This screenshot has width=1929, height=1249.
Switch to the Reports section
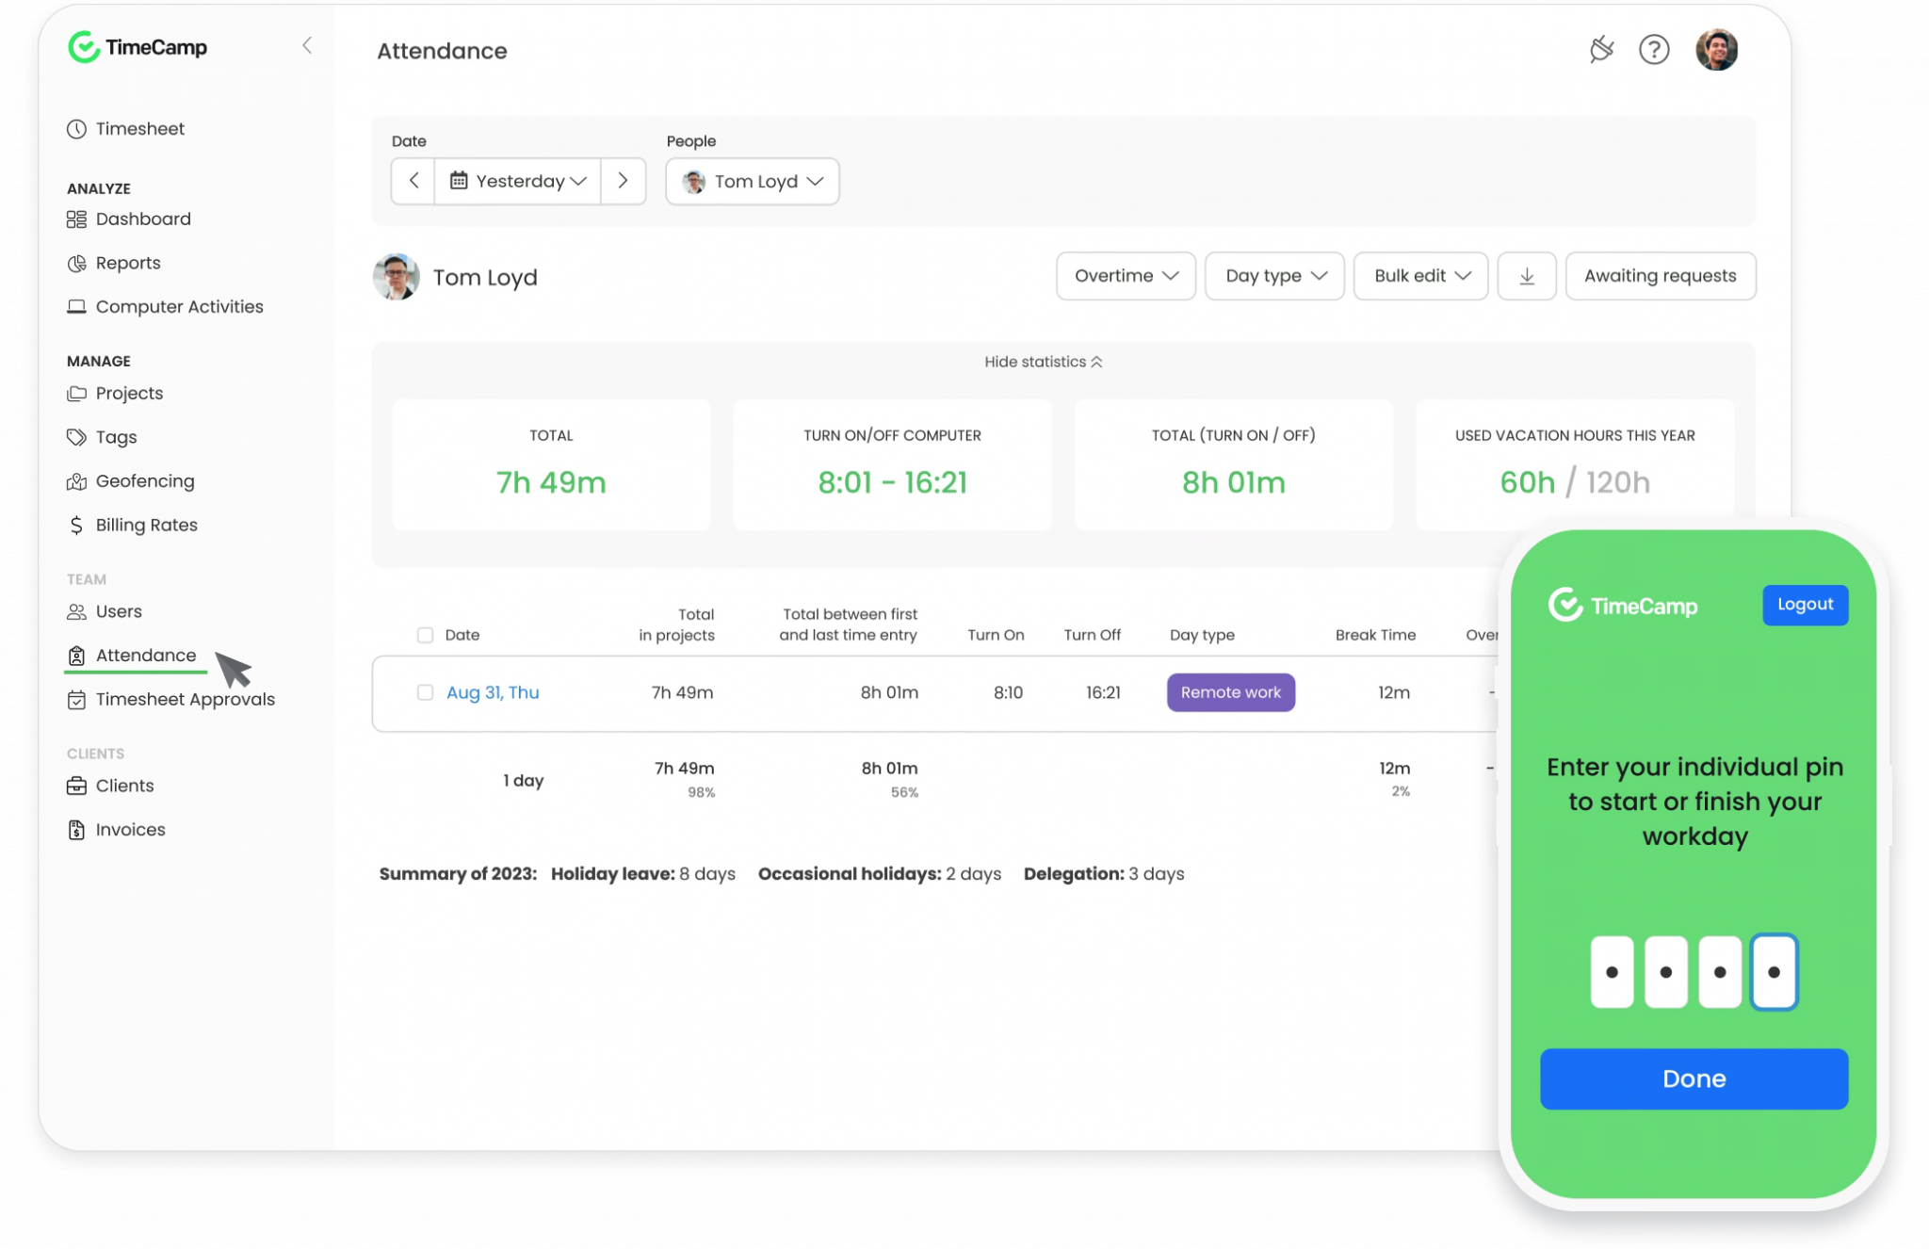pos(127,262)
